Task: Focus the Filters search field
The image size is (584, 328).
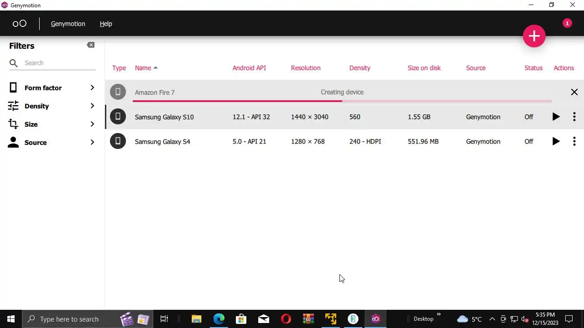Action: click(x=59, y=63)
